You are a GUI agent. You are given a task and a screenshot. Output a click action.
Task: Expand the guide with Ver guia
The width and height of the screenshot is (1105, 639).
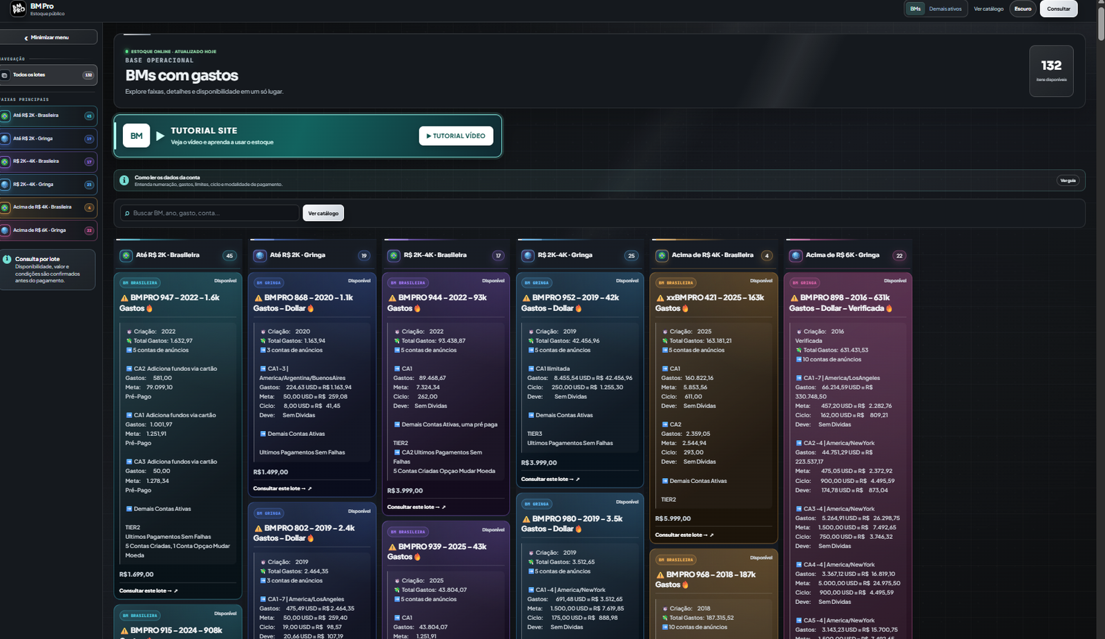tap(1068, 180)
